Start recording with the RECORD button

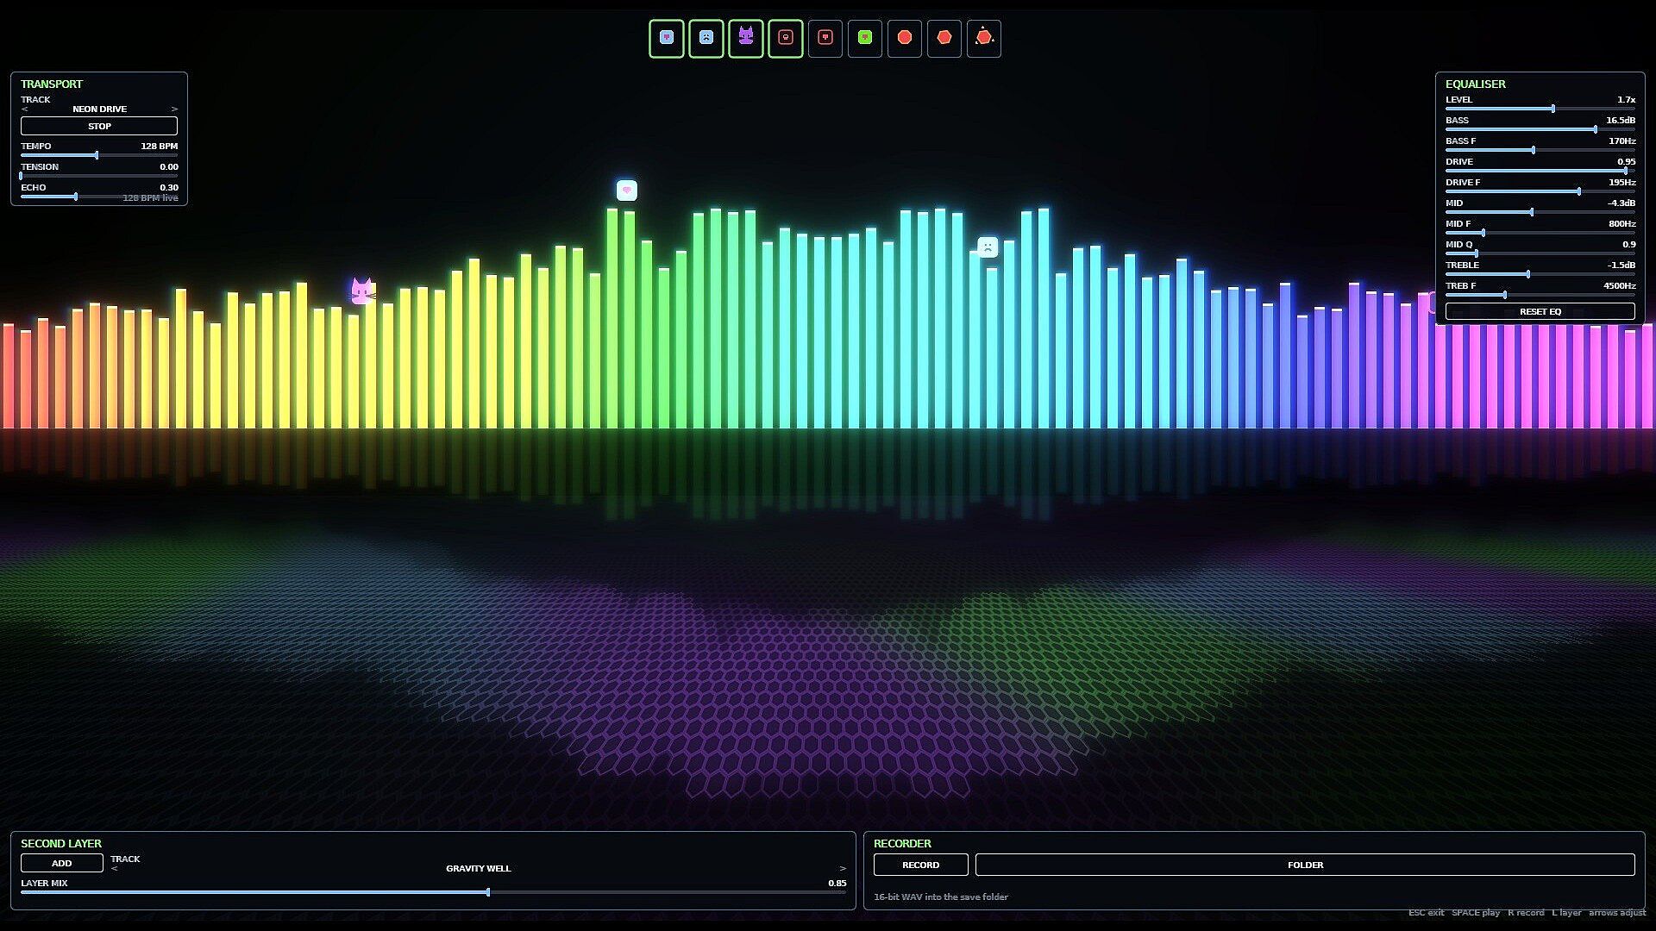click(921, 865)
